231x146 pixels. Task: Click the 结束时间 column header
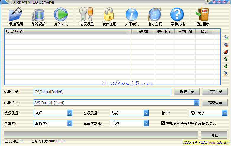[x=185, y=32]
